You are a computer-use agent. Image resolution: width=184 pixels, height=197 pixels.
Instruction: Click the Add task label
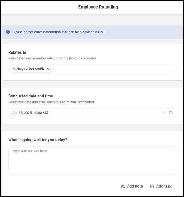tap(164, 186)
